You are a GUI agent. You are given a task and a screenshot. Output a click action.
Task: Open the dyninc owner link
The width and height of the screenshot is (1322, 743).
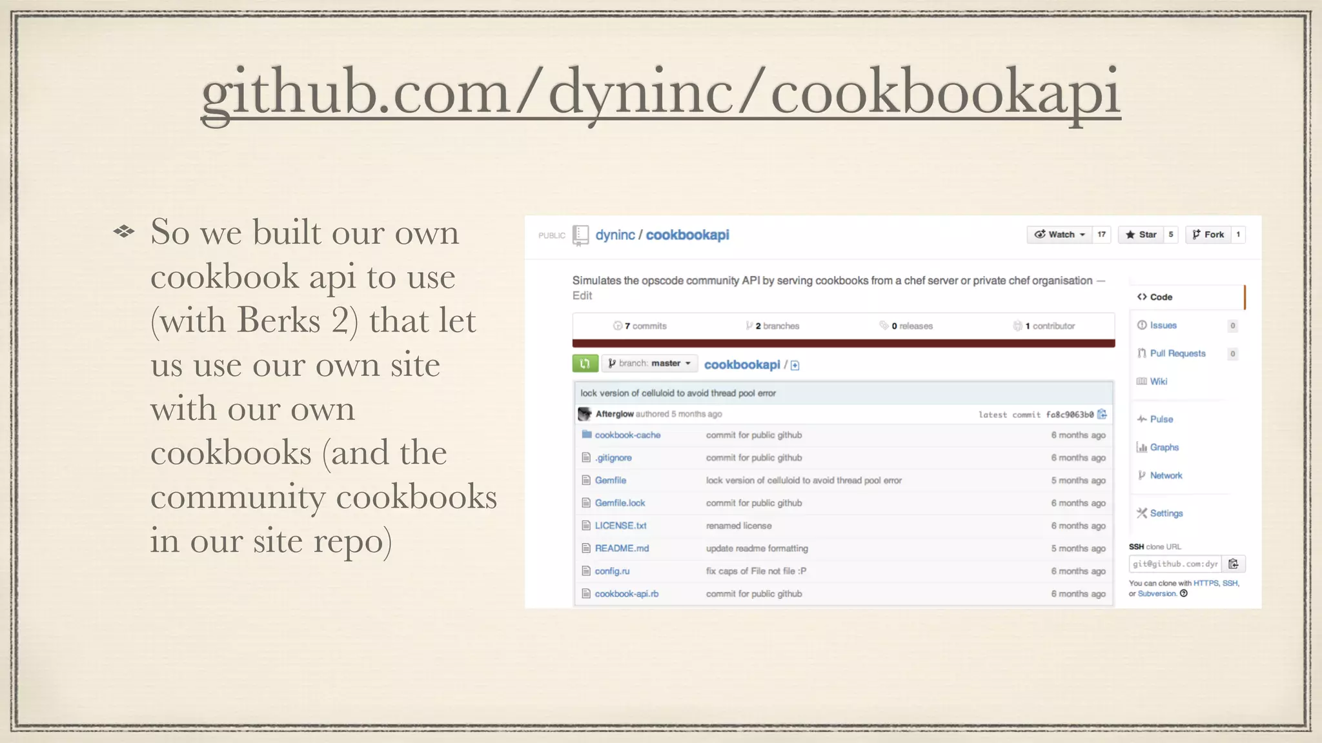coord(615,235)
